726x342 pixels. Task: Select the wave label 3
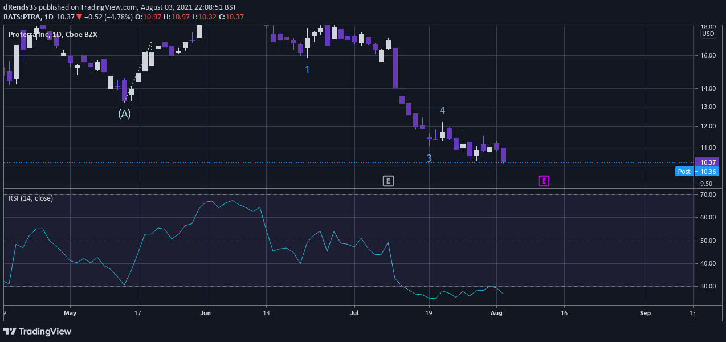click(429, 158)
